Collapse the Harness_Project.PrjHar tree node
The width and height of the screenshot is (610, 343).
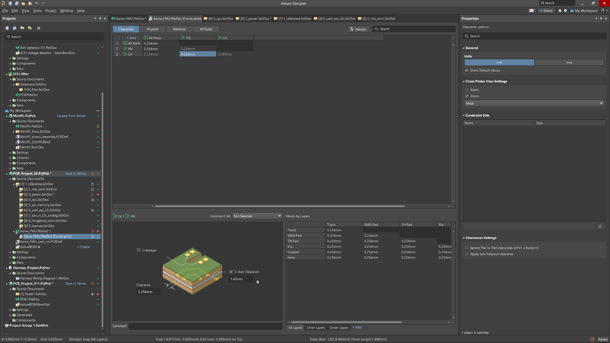click(7, 268)
